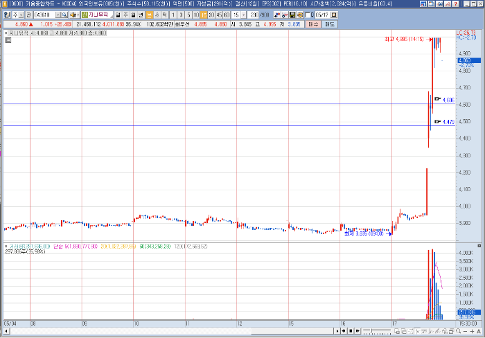Rewind the chart replay
485x338 pixels.
(344, 331)
